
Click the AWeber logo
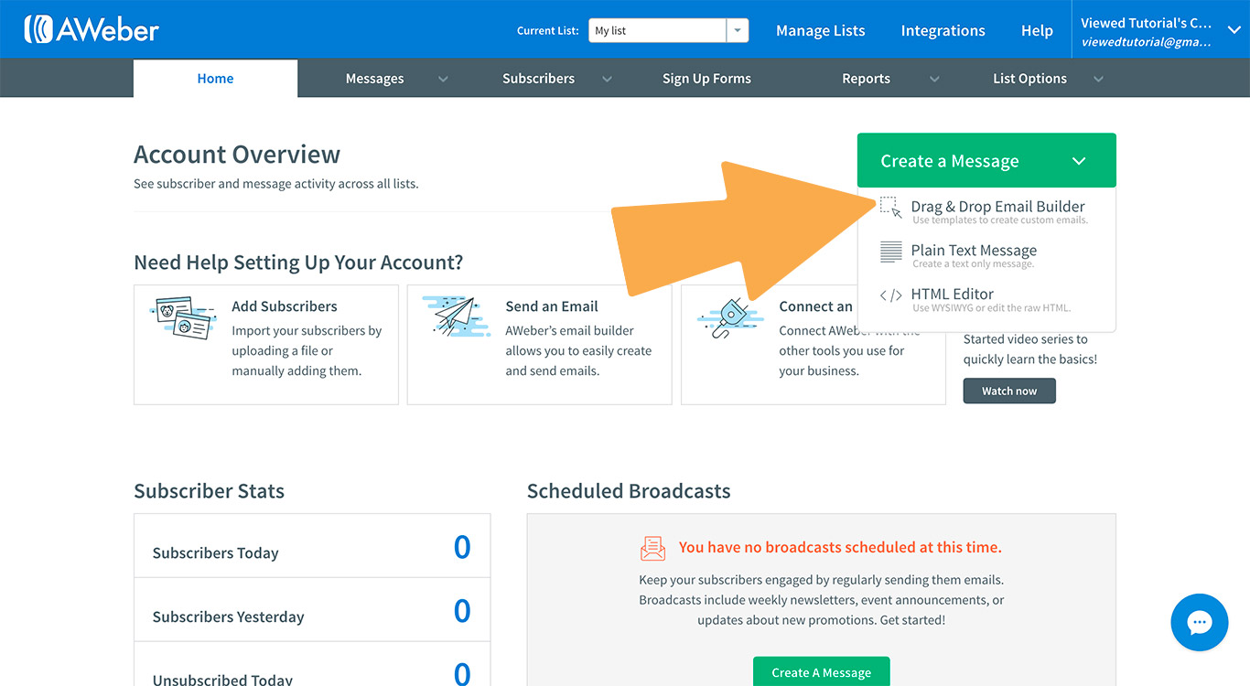click(x=92, y=29)
